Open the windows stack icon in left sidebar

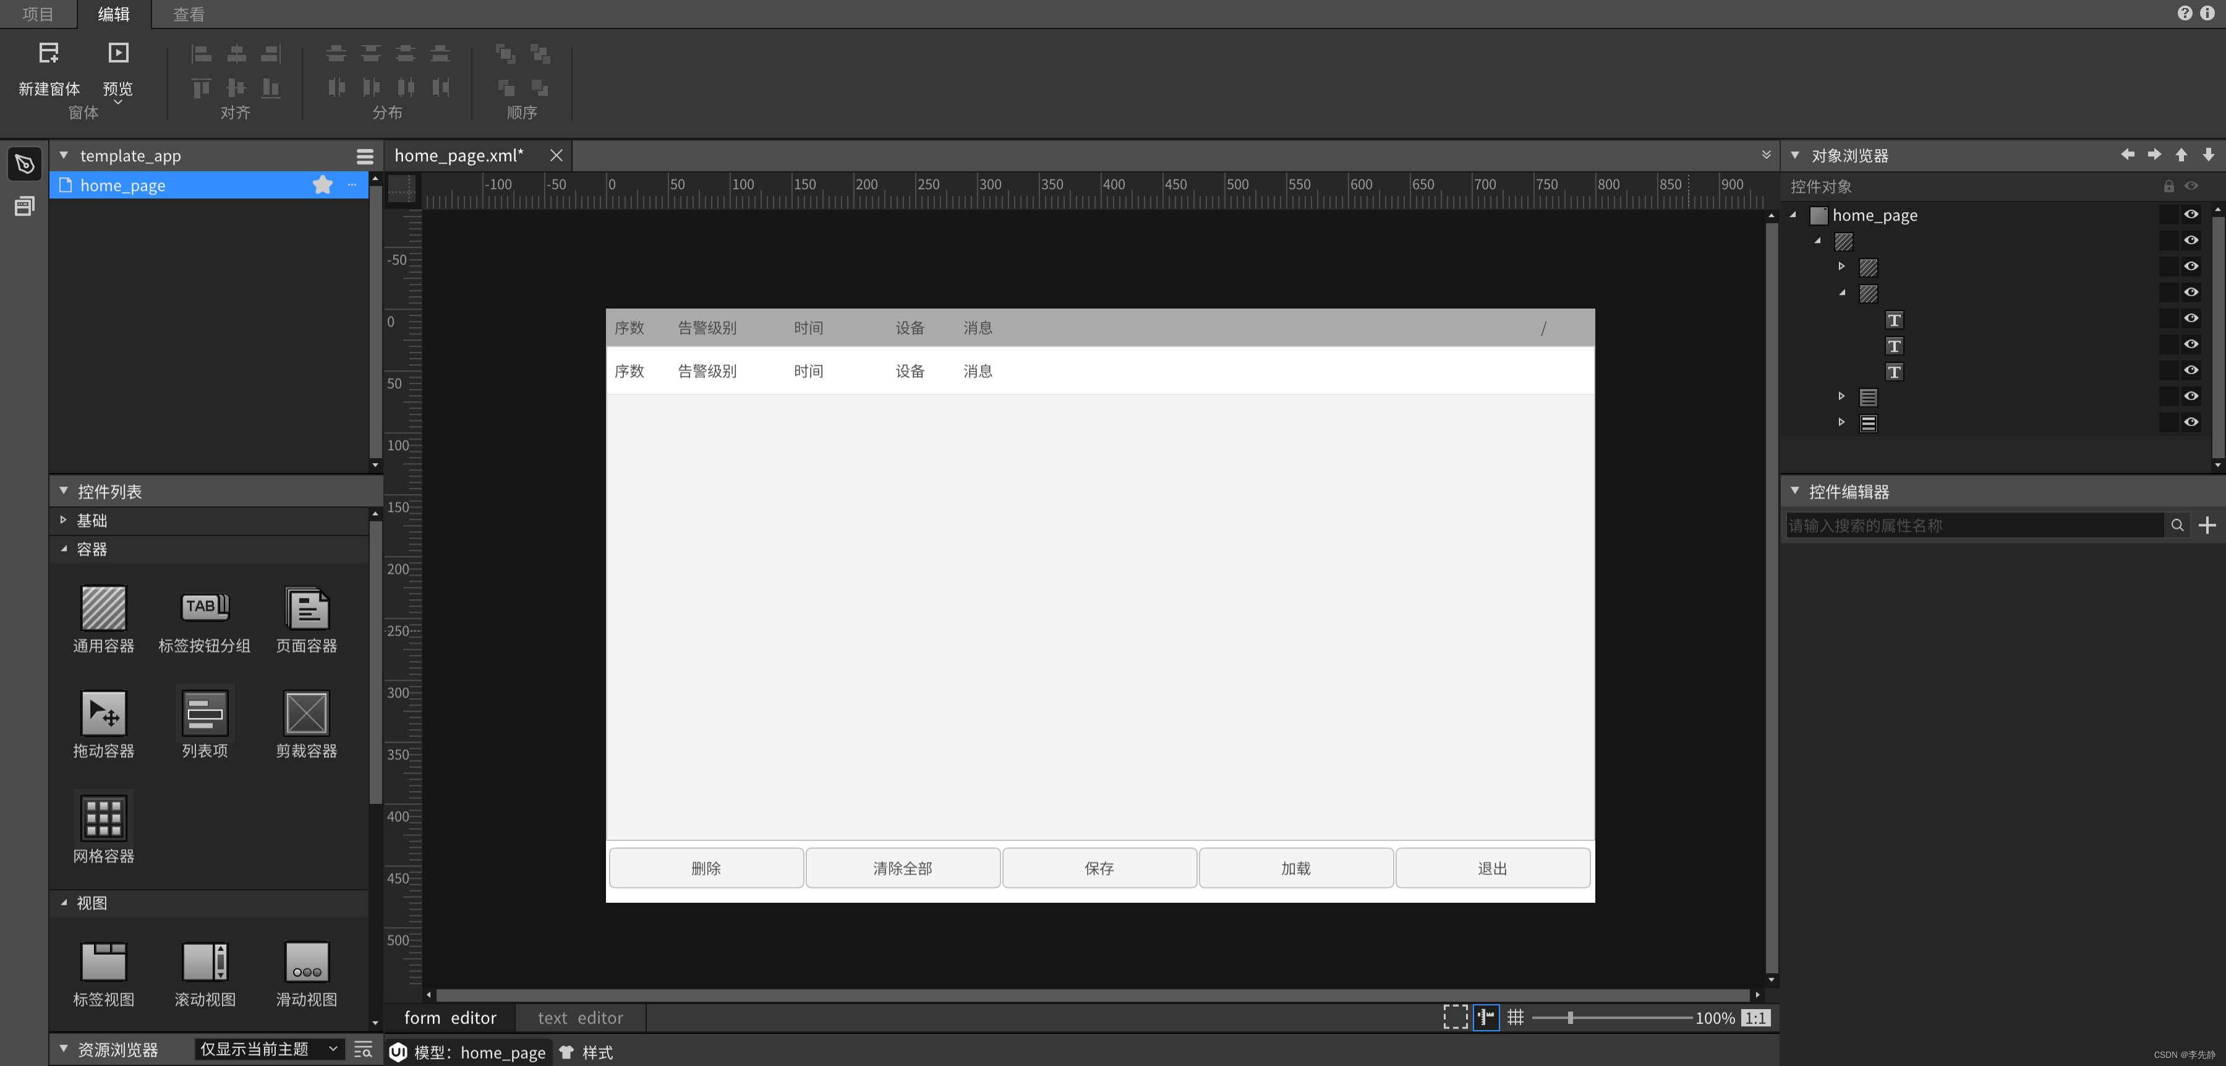(24, 207)
